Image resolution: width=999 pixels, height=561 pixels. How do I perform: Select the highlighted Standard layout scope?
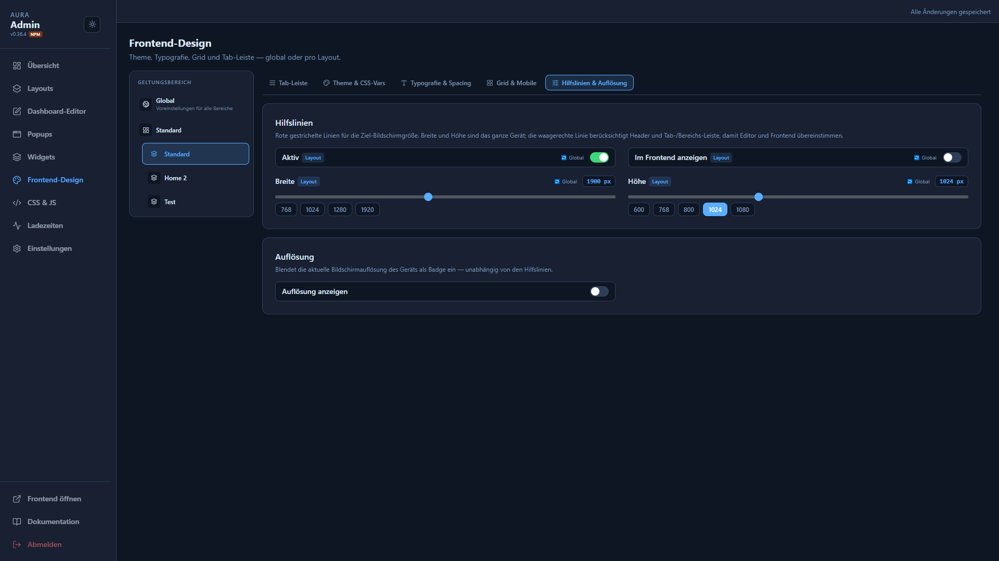[x=196, y=154]
